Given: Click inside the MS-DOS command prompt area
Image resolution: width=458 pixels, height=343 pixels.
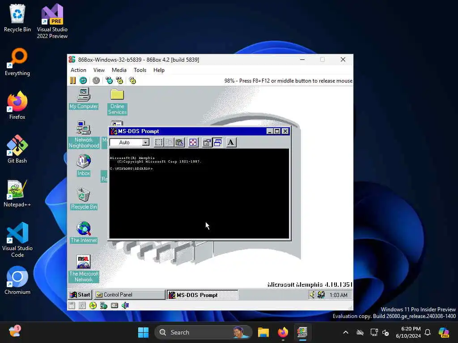Looking at the screenshot, I should click(199, 194).
